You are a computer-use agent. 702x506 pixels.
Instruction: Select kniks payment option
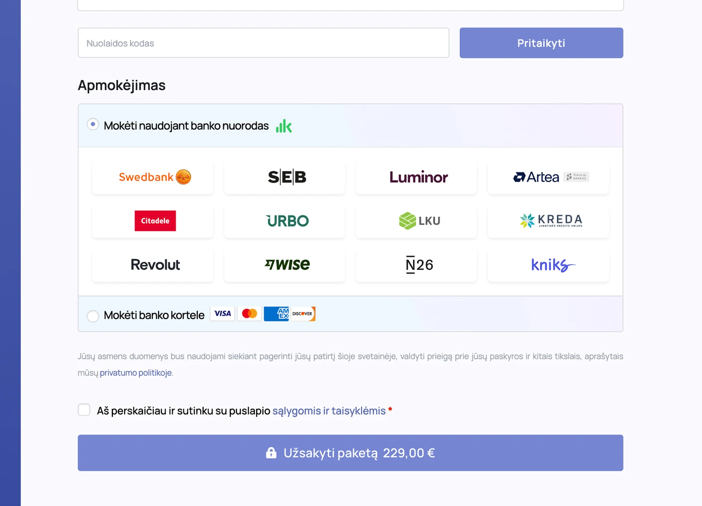(x=548, y=265)
